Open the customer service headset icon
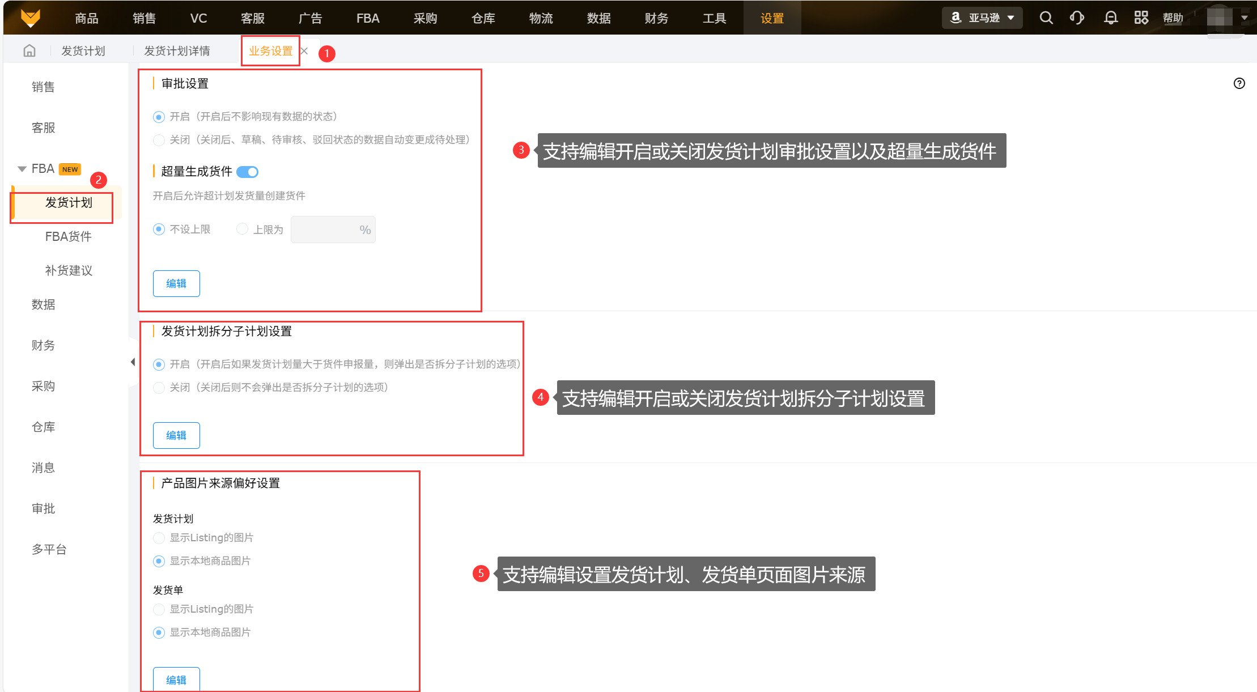Image resolution: width=1257 pixels, height=692 pixels. 1077,18
